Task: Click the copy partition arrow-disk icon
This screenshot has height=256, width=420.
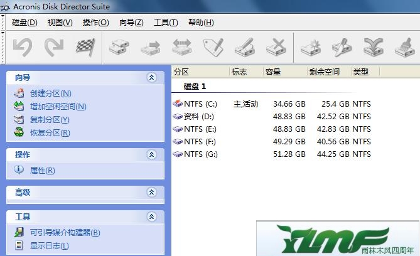Action: pos(151,48)
